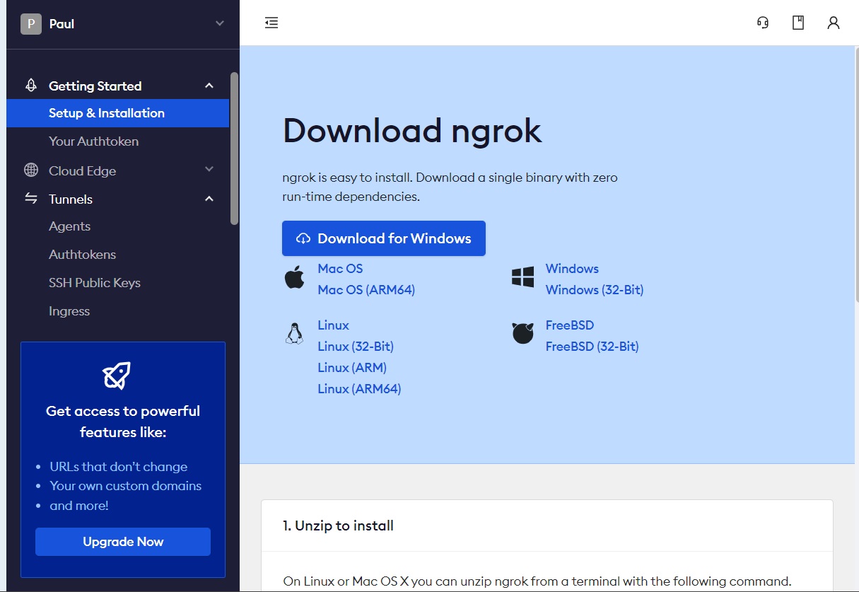Click the 'On Linux or Mac OS X' instruction text
Image resolution: width=859 pixels, height=592 pixels.
[537, 581]
